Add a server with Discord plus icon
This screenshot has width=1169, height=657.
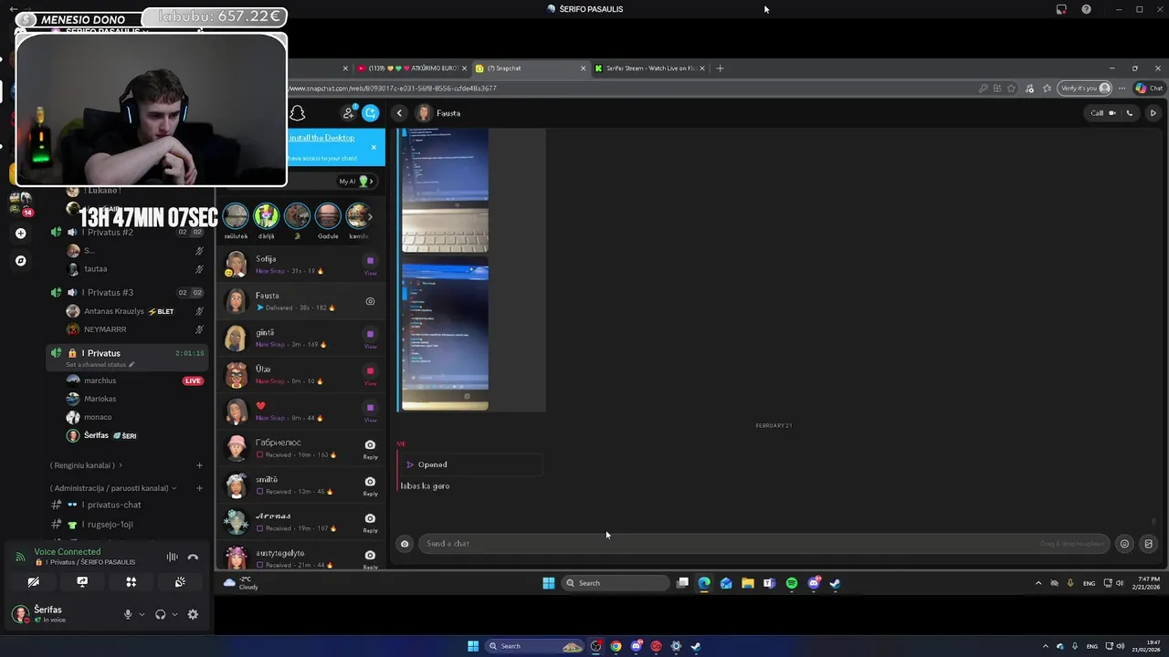pos(20,233)
